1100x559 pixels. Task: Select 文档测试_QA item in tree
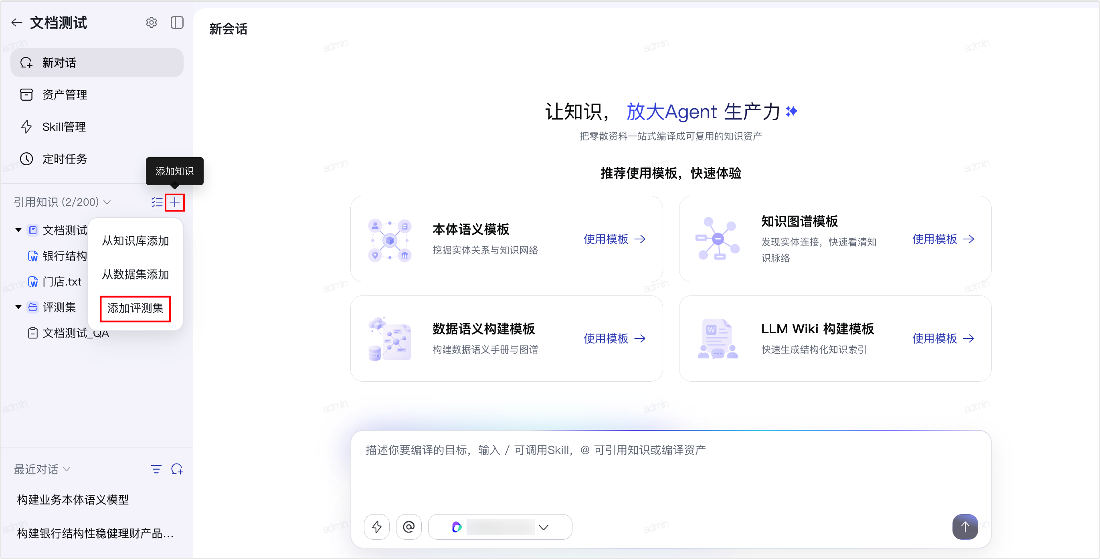68,333
